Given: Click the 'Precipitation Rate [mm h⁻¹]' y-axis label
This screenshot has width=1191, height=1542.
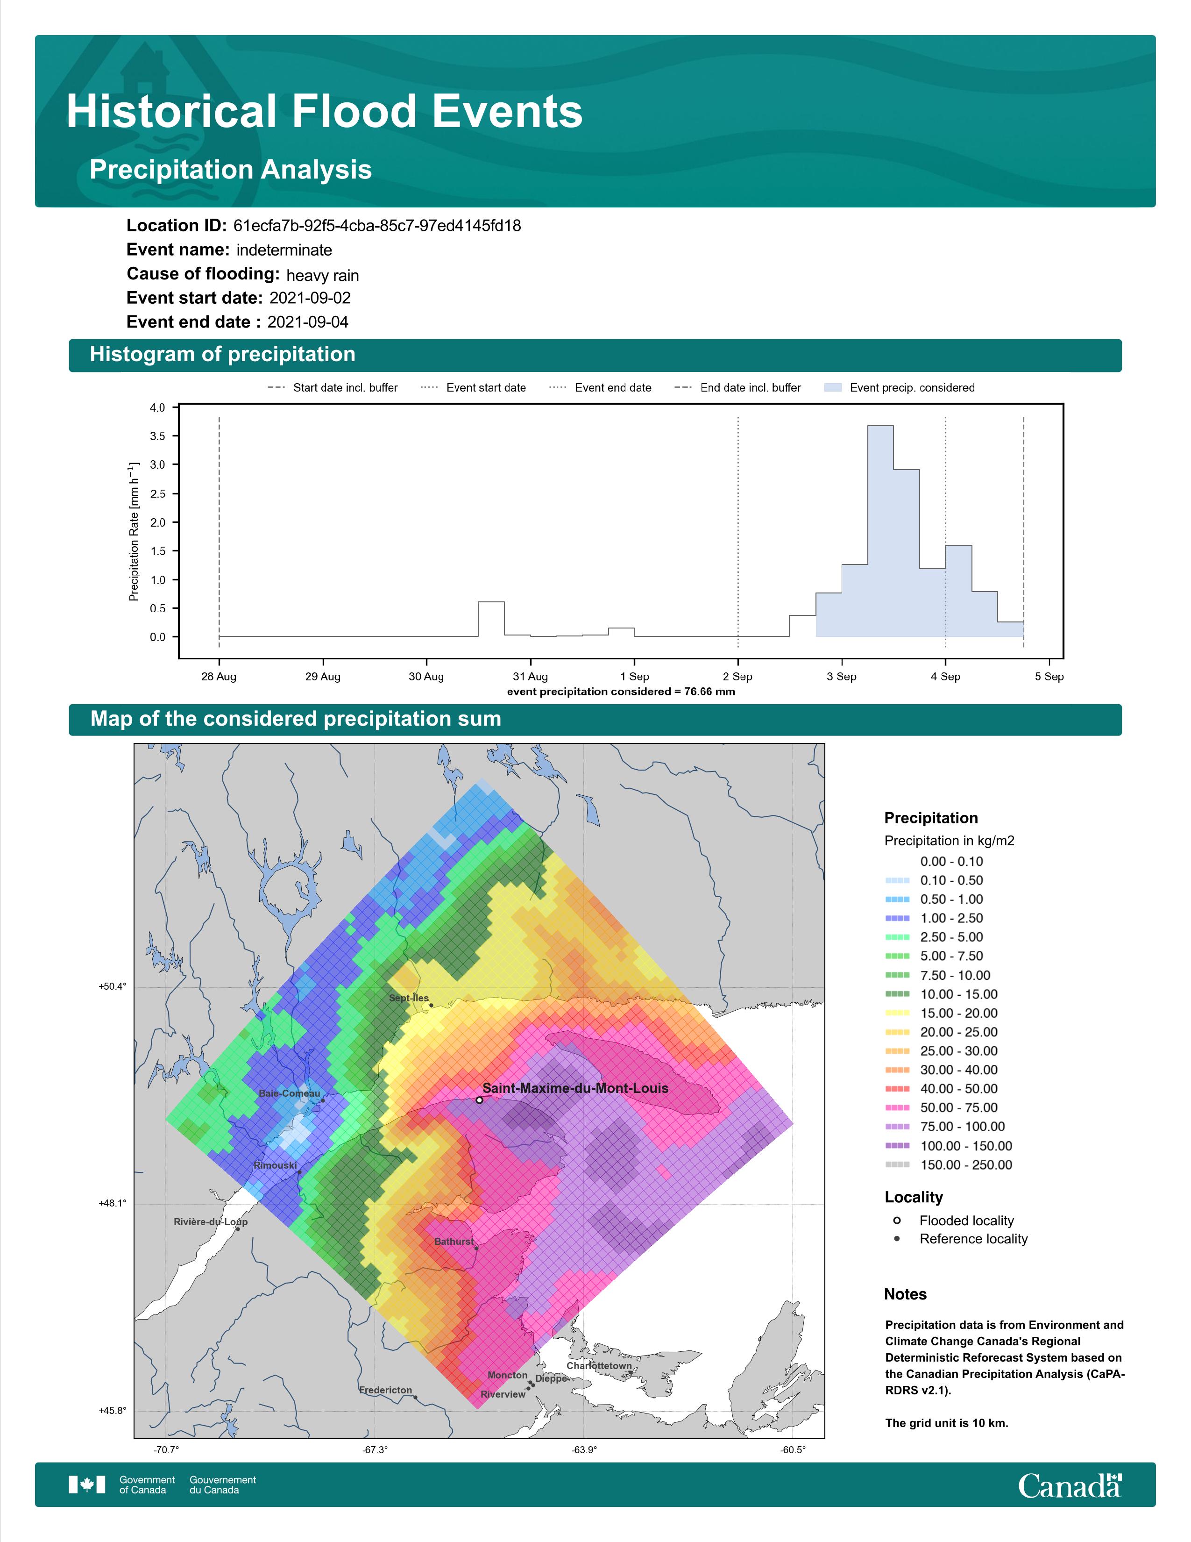Looking at the screenshot, I should (x=134, y=531).
